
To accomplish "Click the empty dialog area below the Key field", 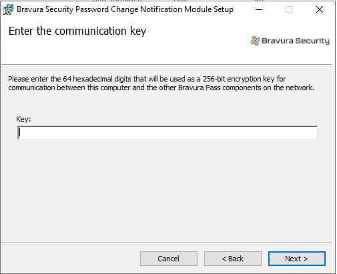I will click(167, 189).
